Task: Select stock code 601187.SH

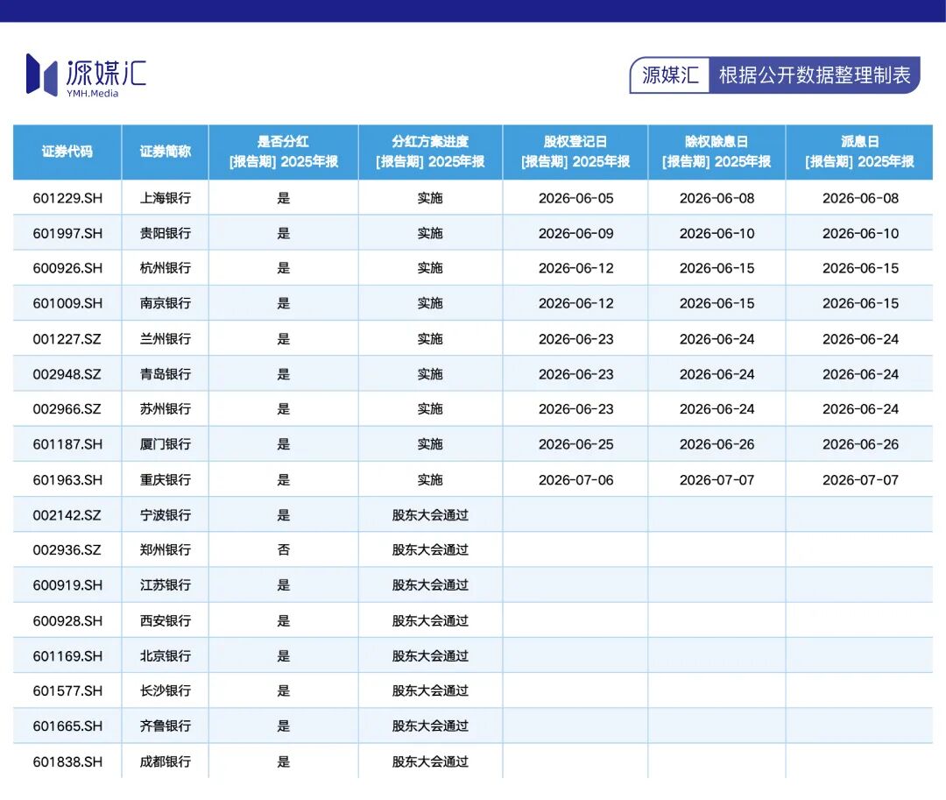Action: (67, 444)
